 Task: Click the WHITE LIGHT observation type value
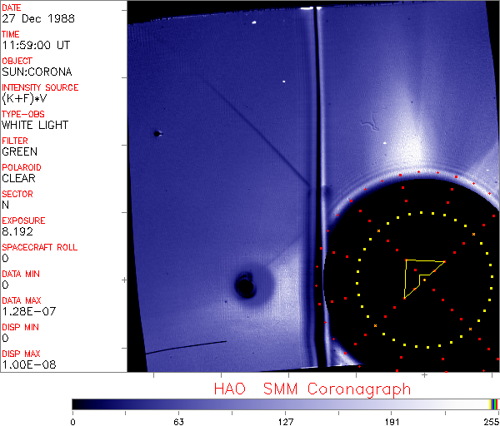tap(35, 126)
